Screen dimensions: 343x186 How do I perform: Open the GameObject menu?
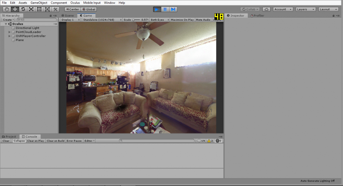pos(39,3)
